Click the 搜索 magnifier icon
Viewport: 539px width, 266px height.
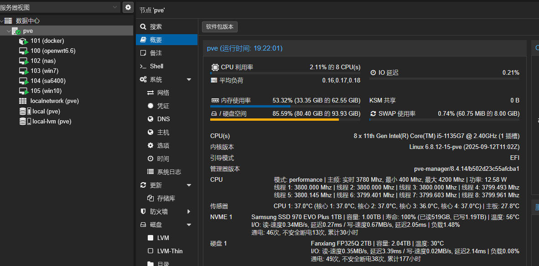point(143,27)
